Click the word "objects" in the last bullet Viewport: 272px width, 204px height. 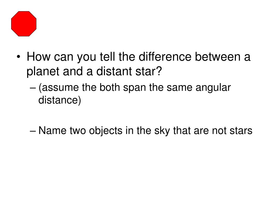(x=106, y=131)
